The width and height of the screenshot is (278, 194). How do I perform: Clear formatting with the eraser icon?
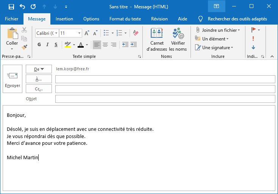point(136,33)
